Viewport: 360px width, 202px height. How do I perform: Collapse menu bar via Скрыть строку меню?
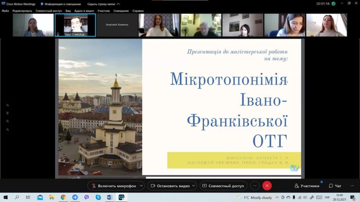click(x=103, y=4)
